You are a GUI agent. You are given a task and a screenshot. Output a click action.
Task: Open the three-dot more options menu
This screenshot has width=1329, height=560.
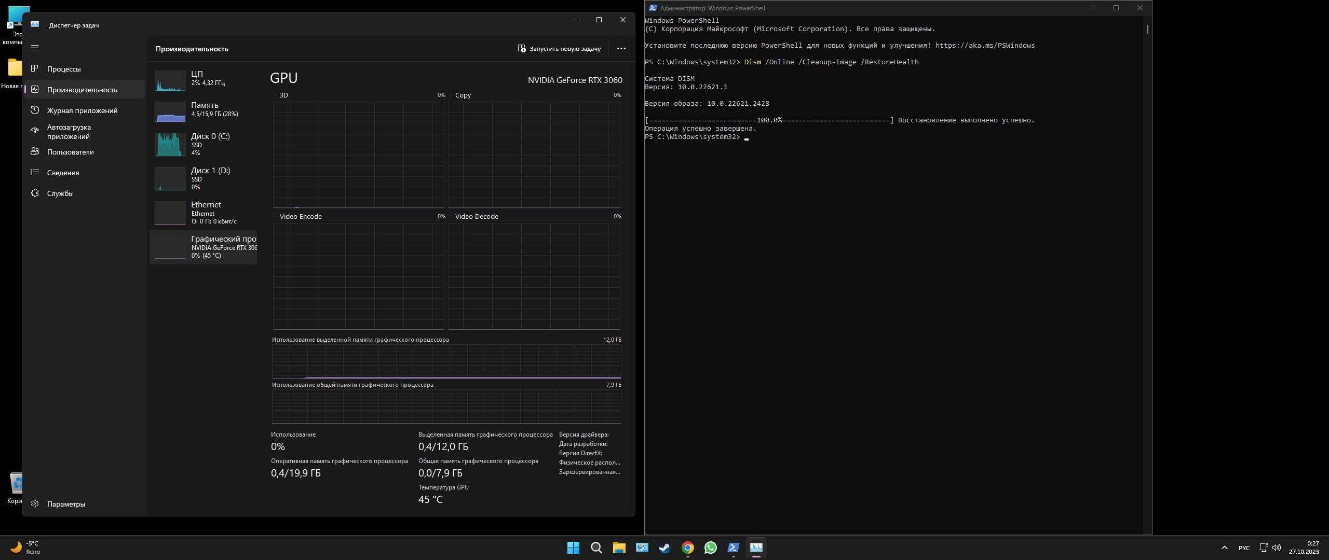pos(621,48)
